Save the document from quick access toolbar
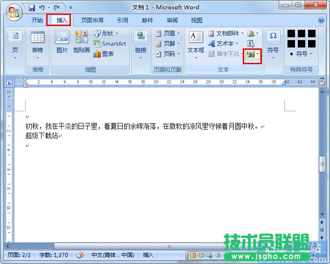This screenshot has width=330, height=264. click(x=32, y=8)
